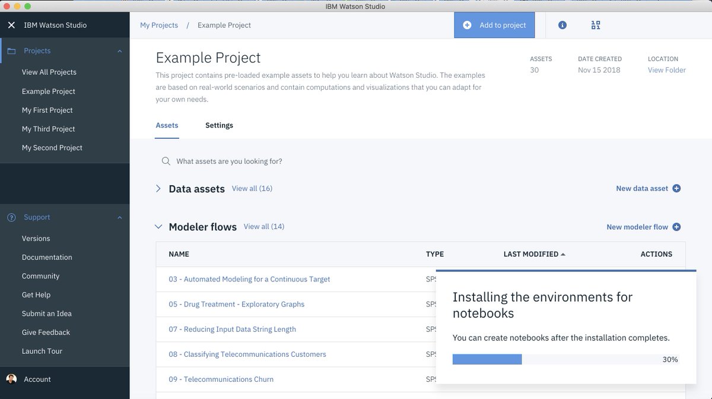Click the ACTIONS column header
Screen dimensions: 712x399
[656, 254]
